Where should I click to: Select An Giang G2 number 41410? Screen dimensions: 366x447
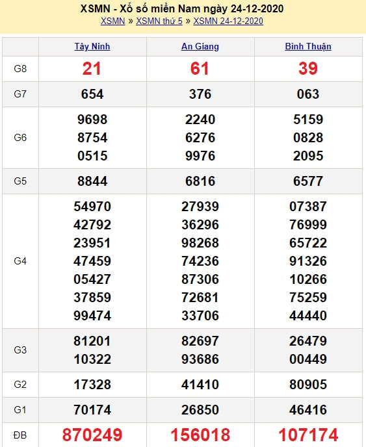[x=200, y=385]
